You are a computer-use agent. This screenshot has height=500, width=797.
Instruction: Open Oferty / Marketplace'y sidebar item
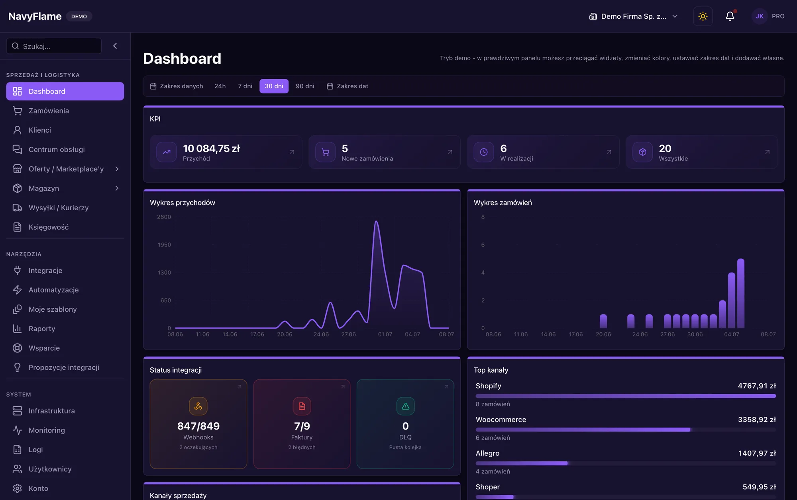pyautogui.click(x=65, y=169)
